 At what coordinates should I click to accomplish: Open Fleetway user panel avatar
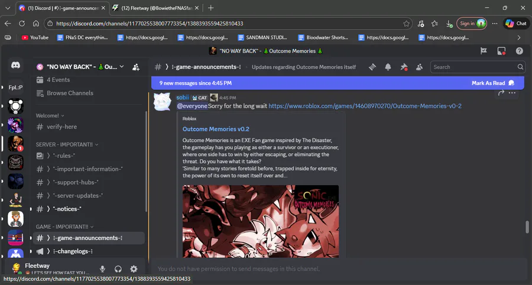coord(16,268)
